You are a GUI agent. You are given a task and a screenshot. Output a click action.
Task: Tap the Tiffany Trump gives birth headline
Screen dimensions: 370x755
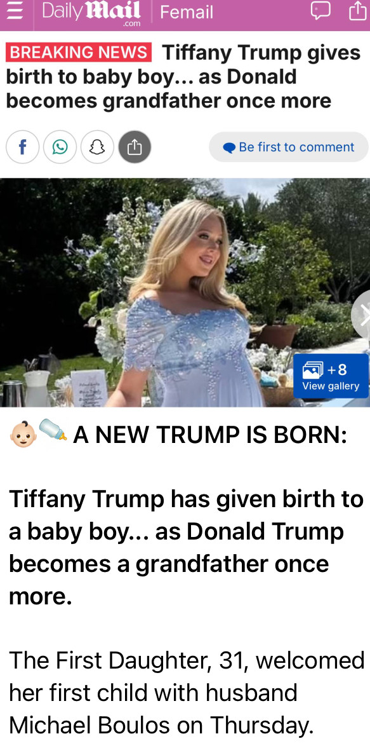[x=183, y=76]
